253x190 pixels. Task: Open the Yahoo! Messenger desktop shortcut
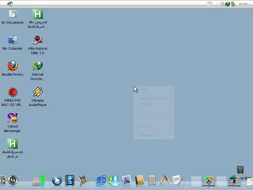tap(13, 118)
